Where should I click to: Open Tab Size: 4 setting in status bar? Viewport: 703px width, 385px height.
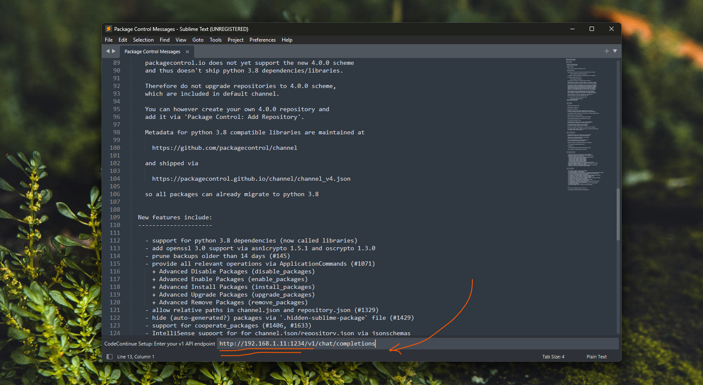coord(553,357)
